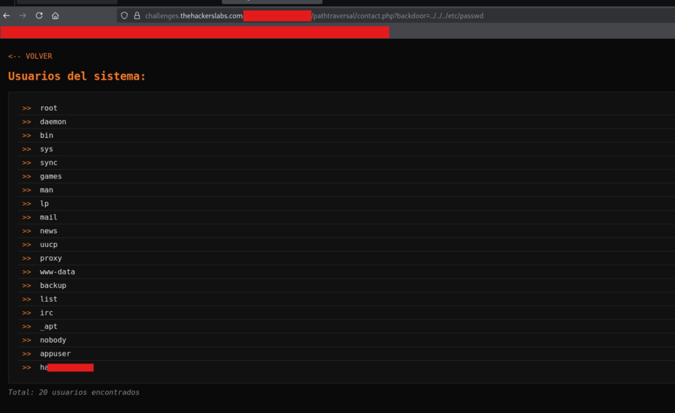Select the '_apt' user entry
This screenshot has height=413, width=675.
point(49,327)
